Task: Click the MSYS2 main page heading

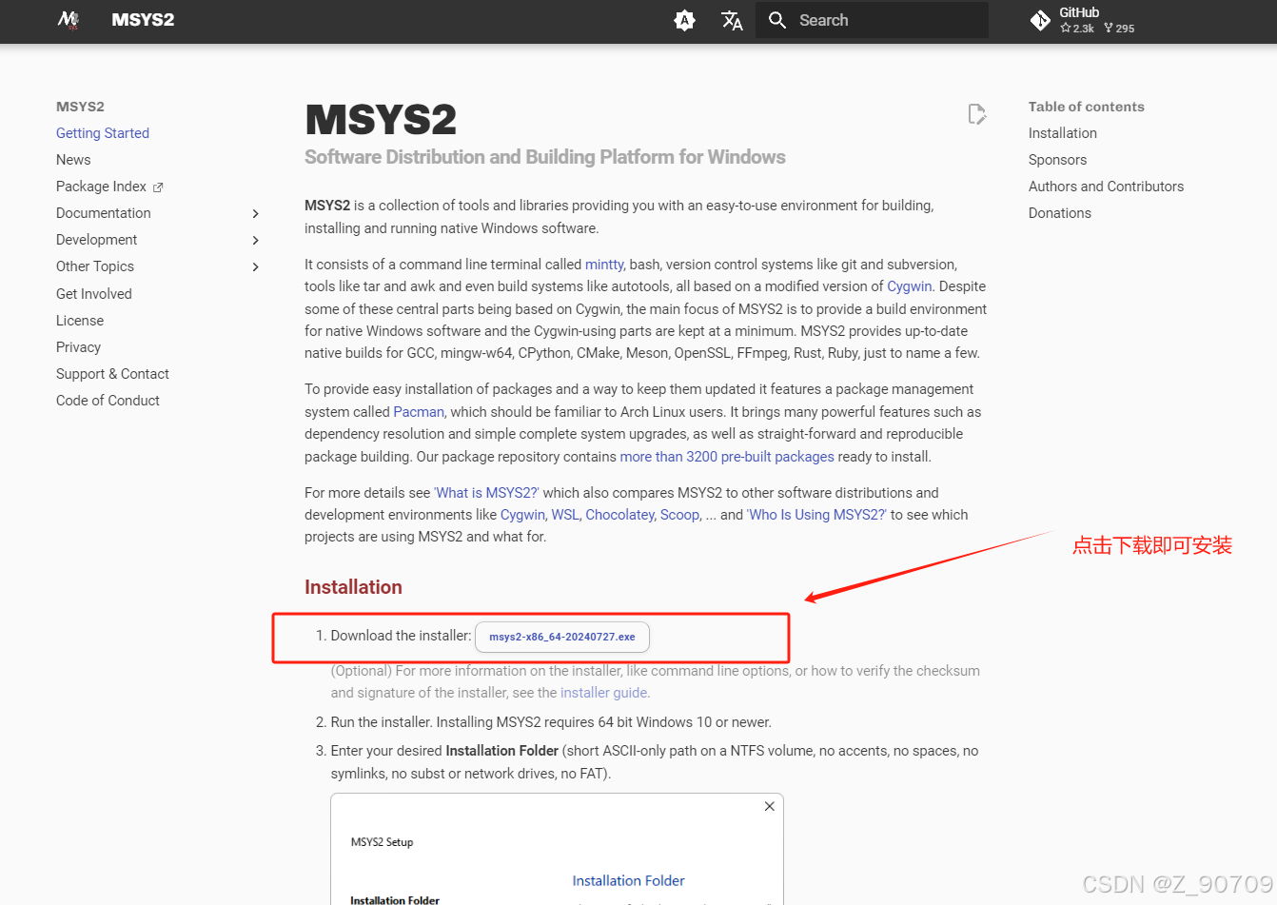Action: click(x=381, y=120)
